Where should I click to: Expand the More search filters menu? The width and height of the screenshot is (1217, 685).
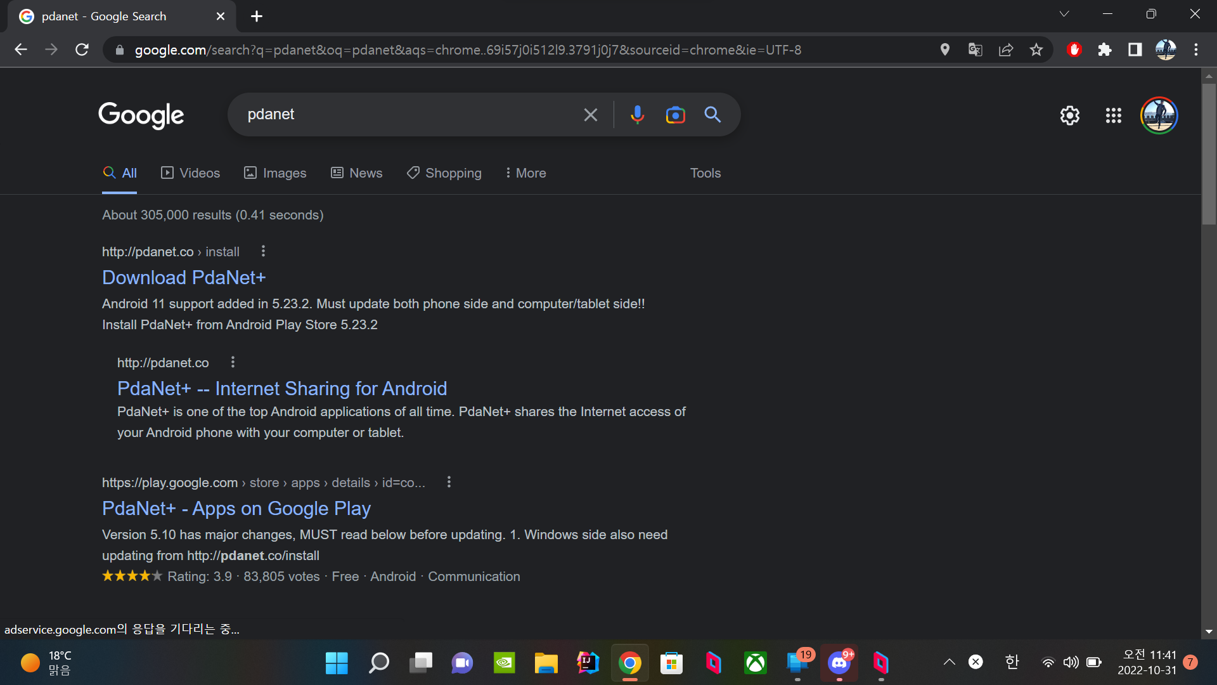click(x=525, y=173)
